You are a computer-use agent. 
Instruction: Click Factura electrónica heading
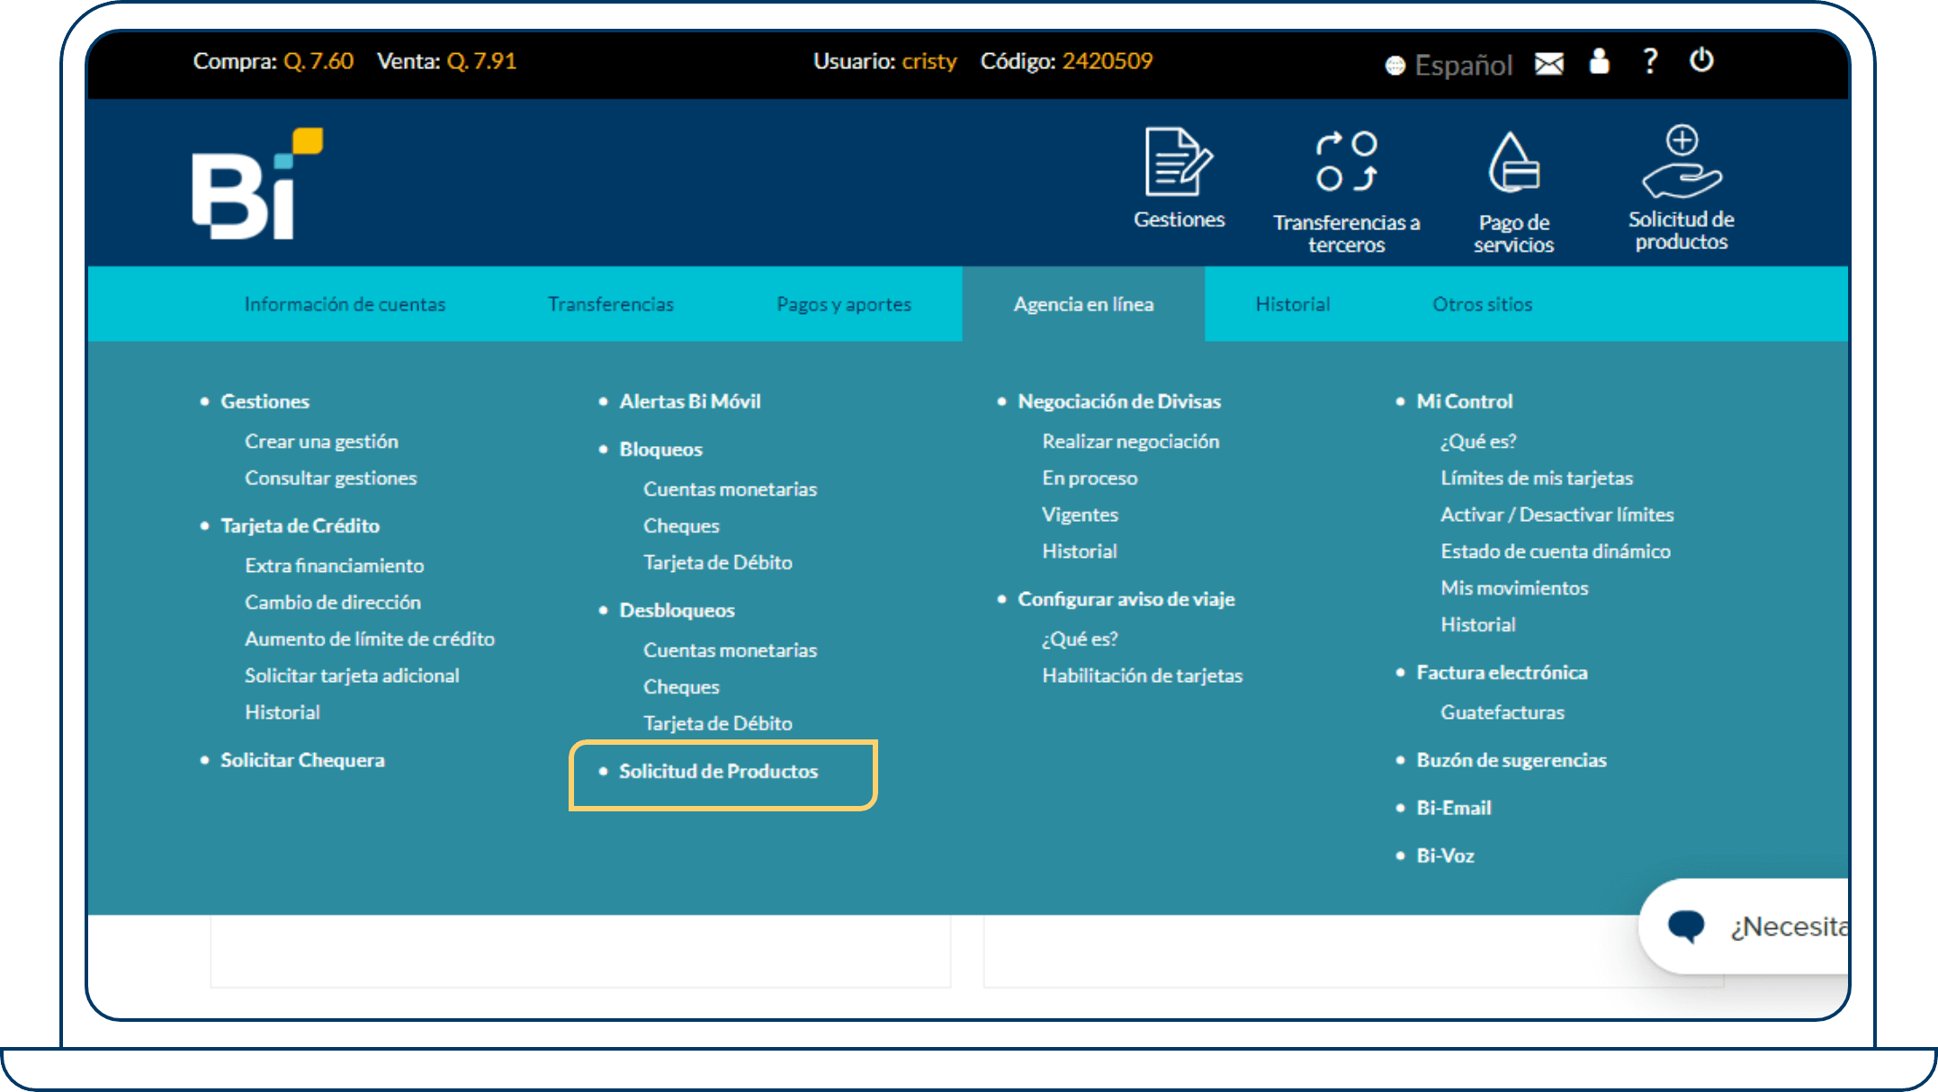pos(1501,672)
